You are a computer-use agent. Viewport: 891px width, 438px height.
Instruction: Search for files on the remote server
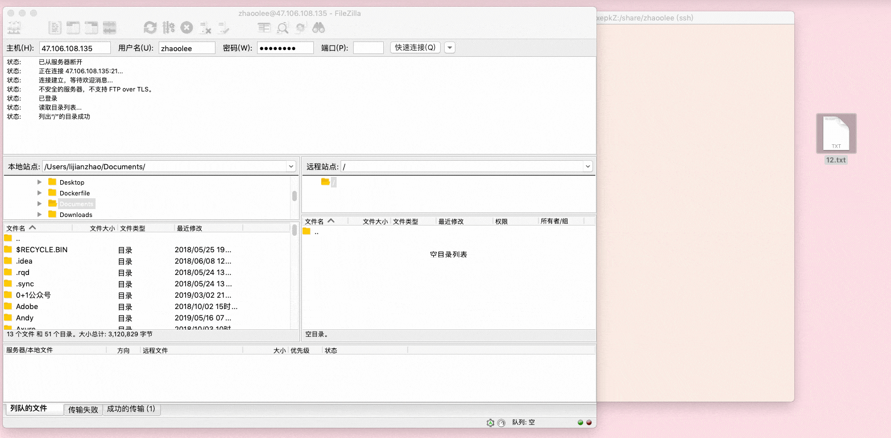(318, 27)
